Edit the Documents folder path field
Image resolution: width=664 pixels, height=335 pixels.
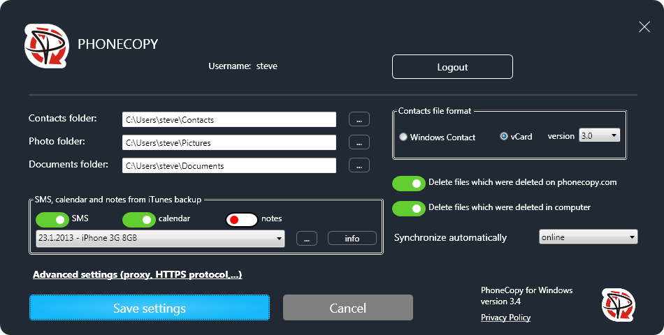pyautogui.click(x=229, y=165)
